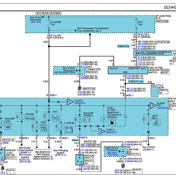Click the PHOTO 7 reference box
This screenshot has width=176, height=175.
pyautogui.click(x=10, y=171)
